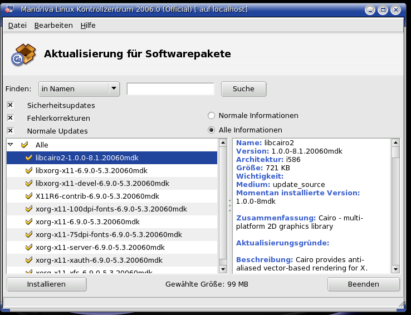
Task: Select X11R6-contrib-6.9.0-5.3.20060mdk row
Action: [x=112, y=196]
